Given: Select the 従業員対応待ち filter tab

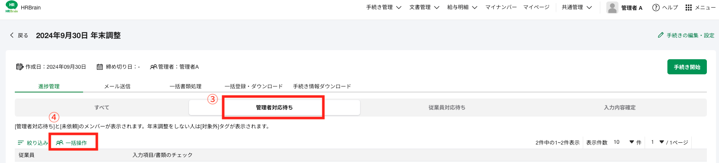Looking at the screenshot, I should pyautogui.click(x=447, y=108).
